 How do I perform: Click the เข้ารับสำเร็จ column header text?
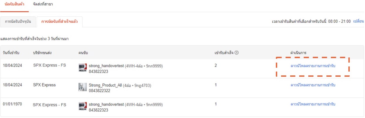point(224,53)
